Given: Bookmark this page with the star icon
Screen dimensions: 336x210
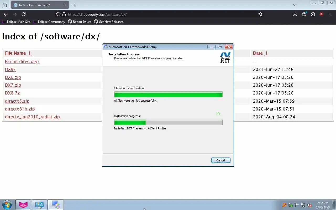Looking at the screenshot, I should [260, 14].
